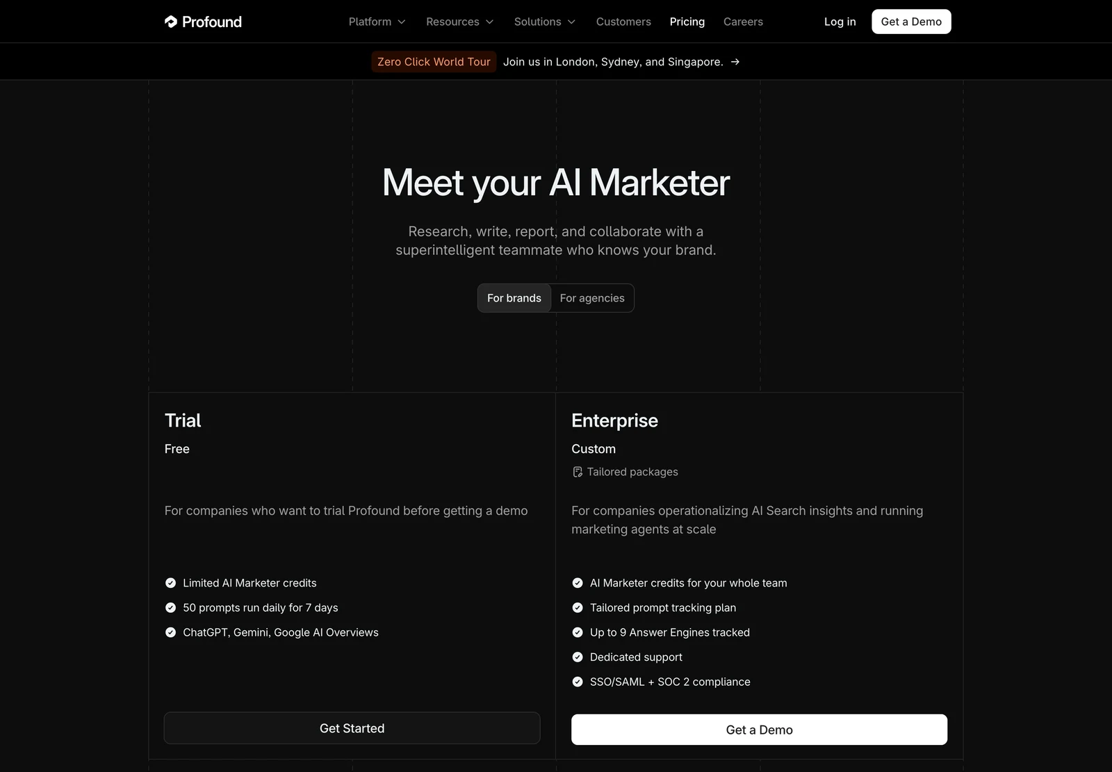
Task: Click the Profound logo icon
Action: point(171,22)
